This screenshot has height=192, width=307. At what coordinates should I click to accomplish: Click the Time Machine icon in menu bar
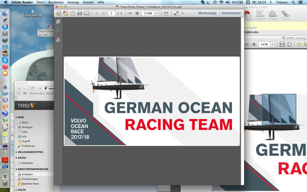pyautogui.click(x=215, y=2)
